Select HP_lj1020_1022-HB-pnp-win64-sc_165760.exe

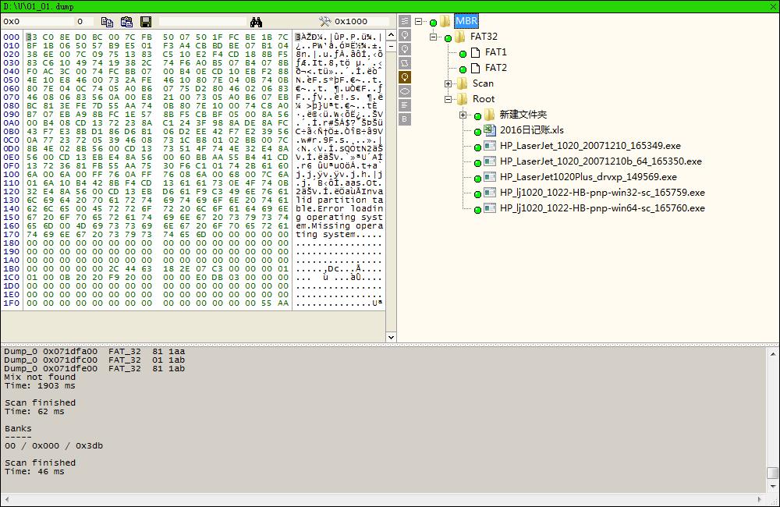click(602, 208)
